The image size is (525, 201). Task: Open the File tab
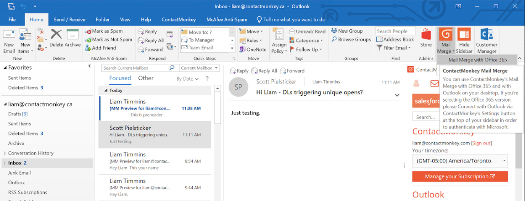[12, 20]
